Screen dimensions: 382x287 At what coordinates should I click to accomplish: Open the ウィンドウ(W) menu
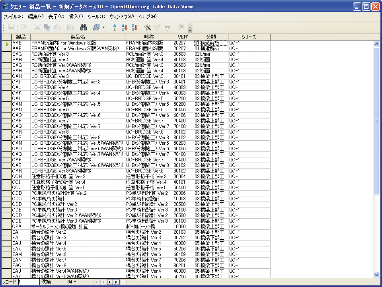[x=122, y=17]
